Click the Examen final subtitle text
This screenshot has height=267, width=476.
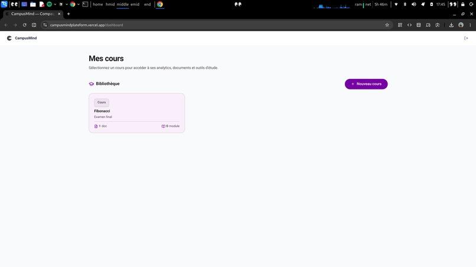click(103, 117)
